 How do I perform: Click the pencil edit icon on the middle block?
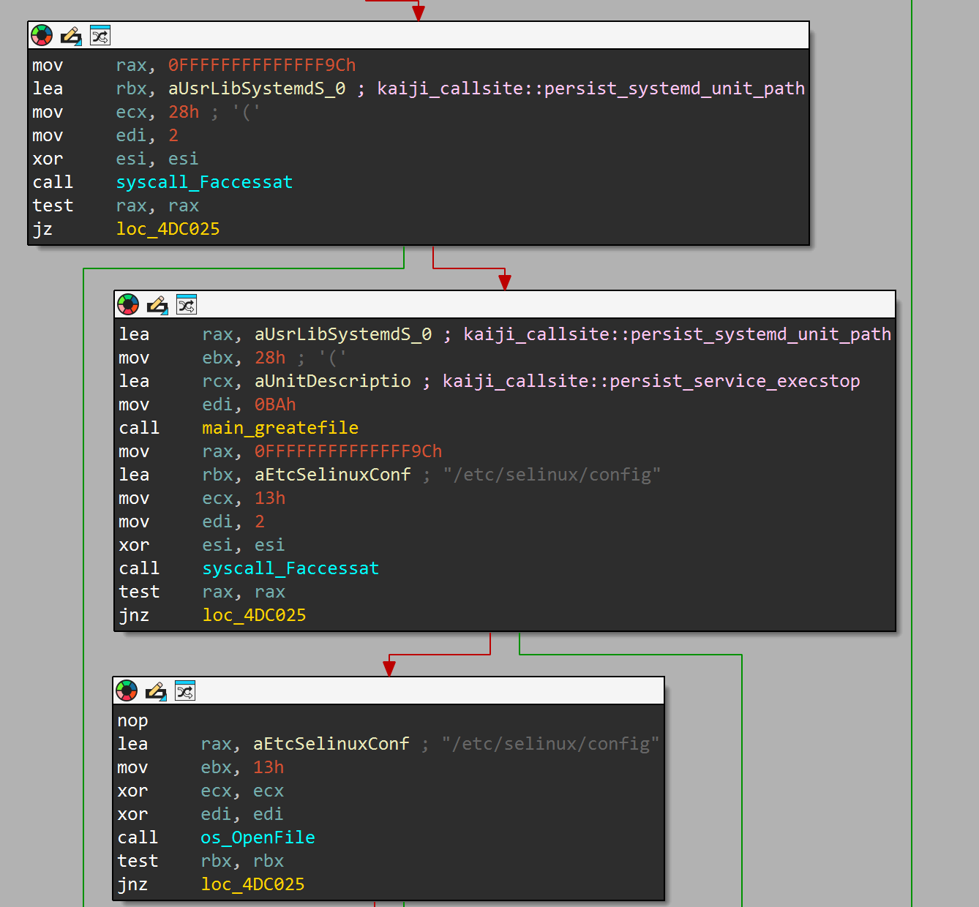coord(157,304)
